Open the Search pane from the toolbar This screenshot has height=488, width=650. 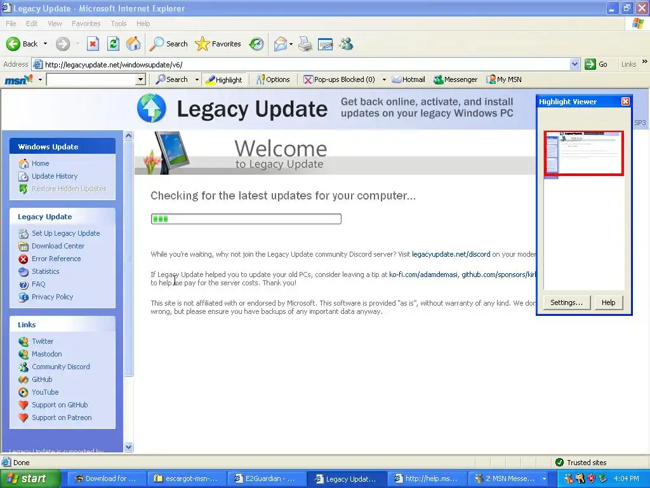click(168, 44)
